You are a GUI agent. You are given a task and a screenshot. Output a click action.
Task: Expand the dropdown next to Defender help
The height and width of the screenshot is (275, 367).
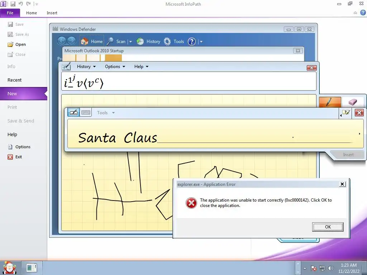coord(201,42)
